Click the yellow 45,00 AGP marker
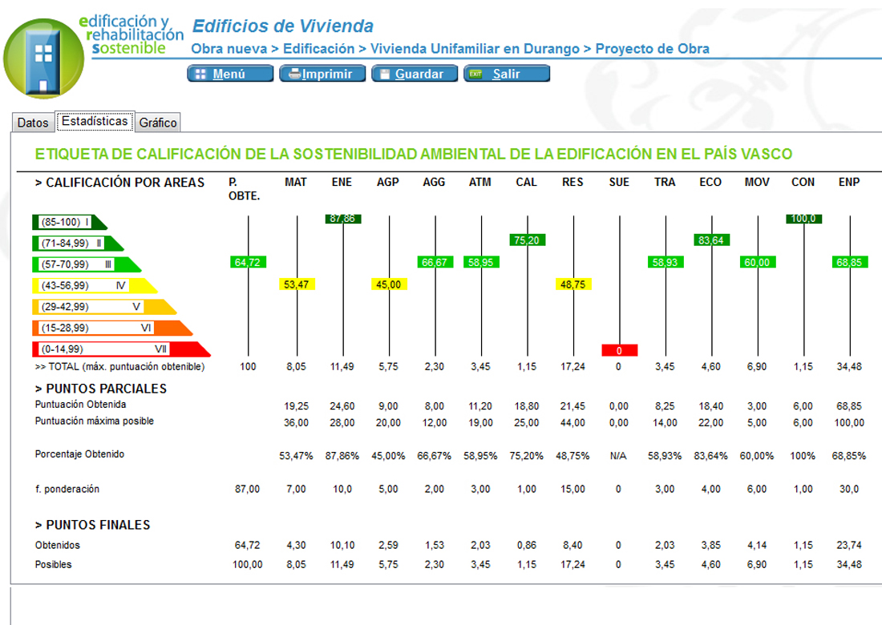This screenshot has height=625, width=882. pos(389,284)
